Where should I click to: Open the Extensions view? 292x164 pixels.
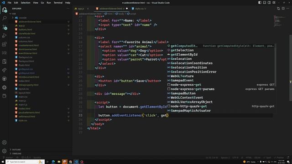click(4, 44)
